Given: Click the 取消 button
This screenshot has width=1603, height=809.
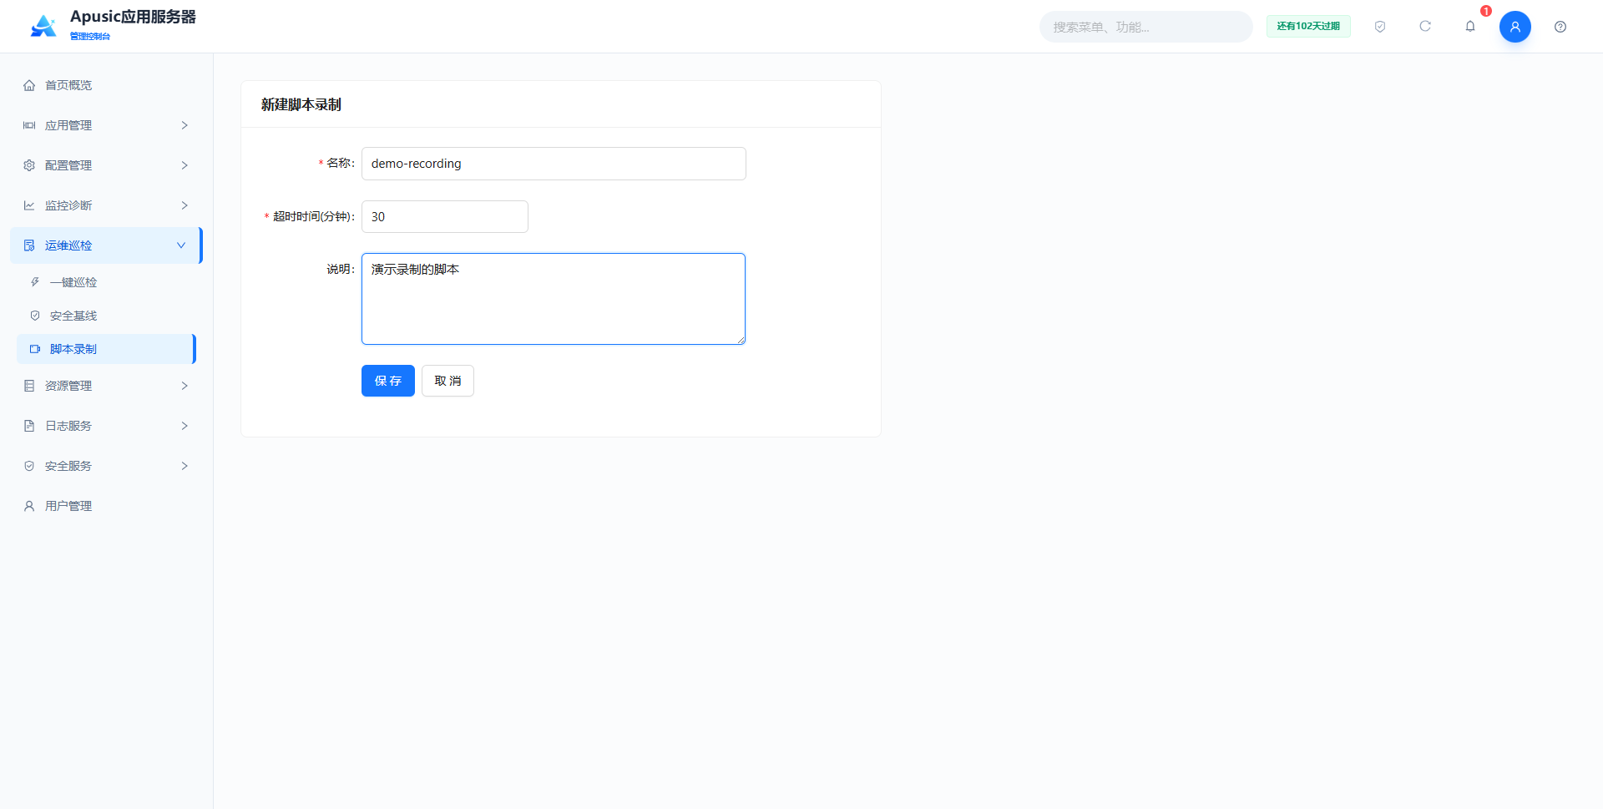Looking at the screenshot, I should click(448, 381).
